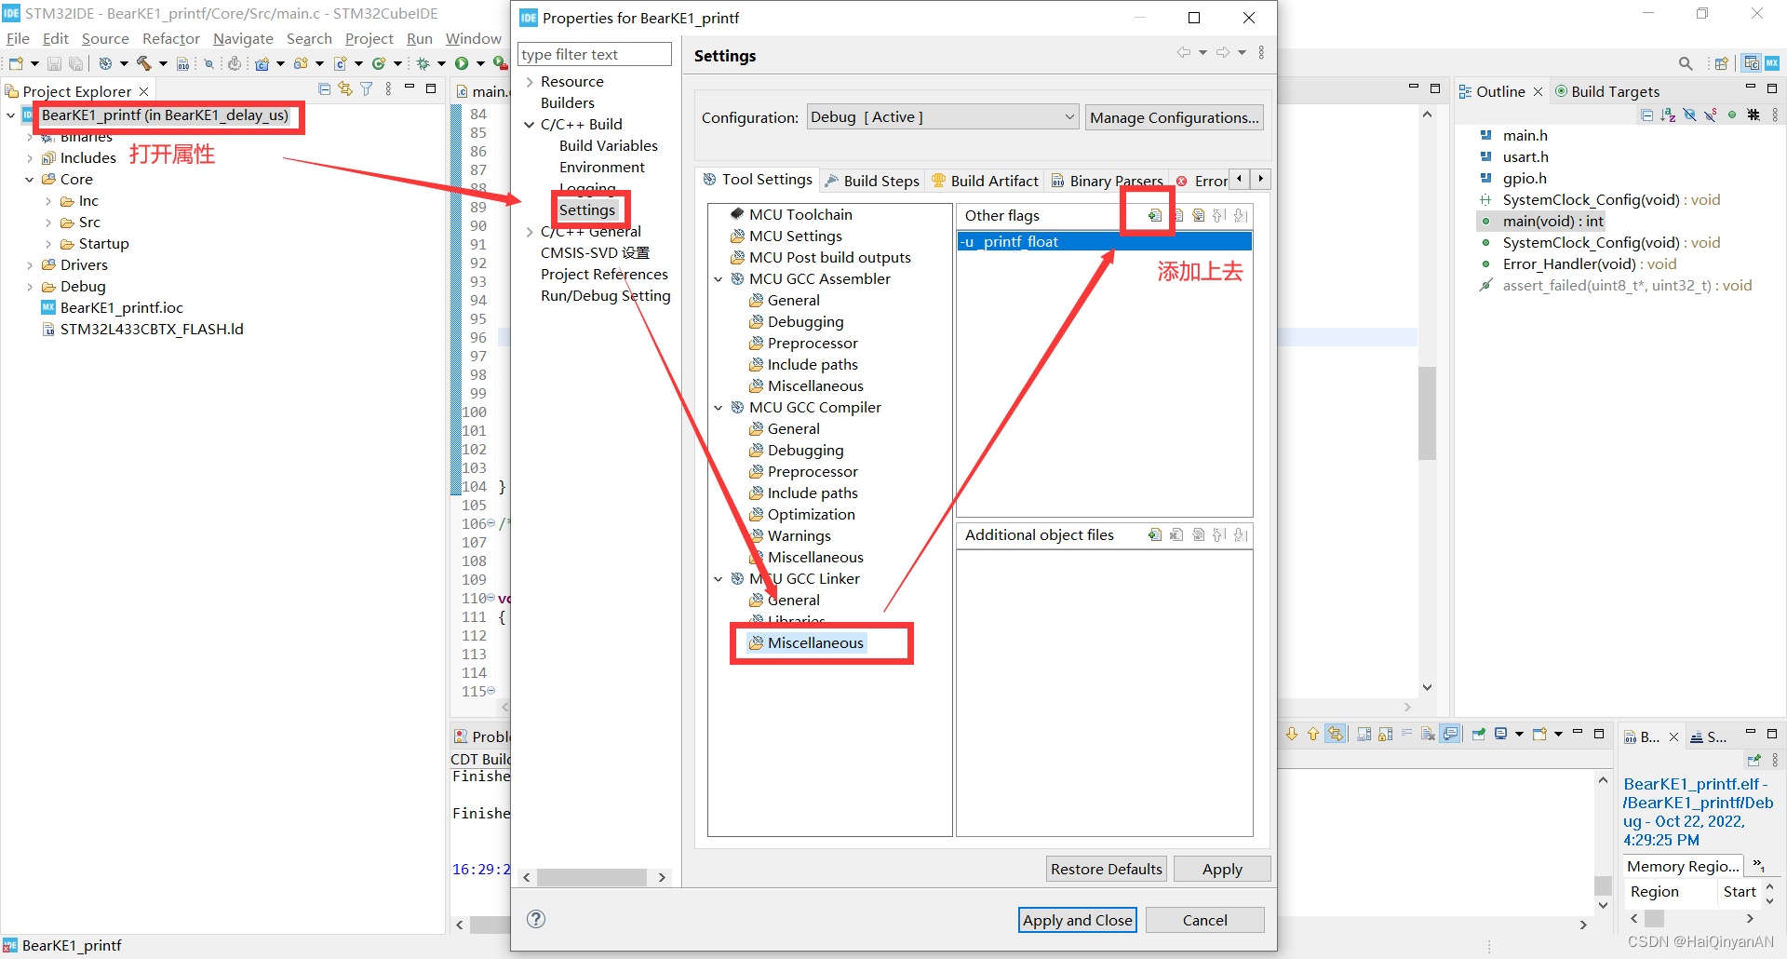The height and width of the screenshot is (959, 1787).
Task: Click the New C source file icon in toolbar
Action: point(341,63)
